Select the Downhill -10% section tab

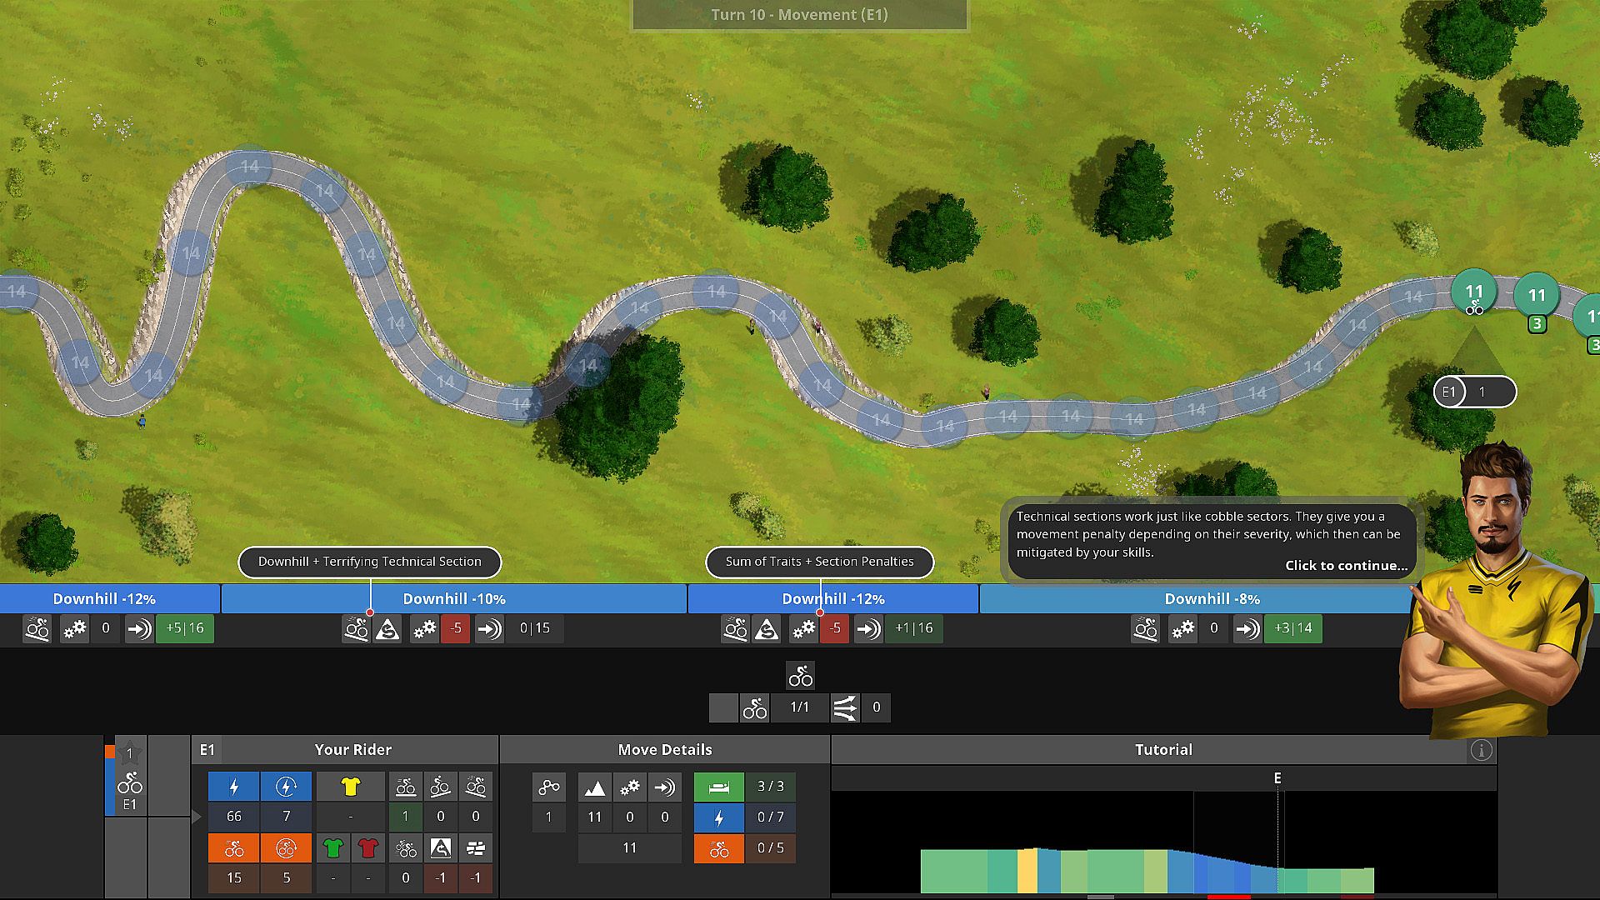(453, 599)
